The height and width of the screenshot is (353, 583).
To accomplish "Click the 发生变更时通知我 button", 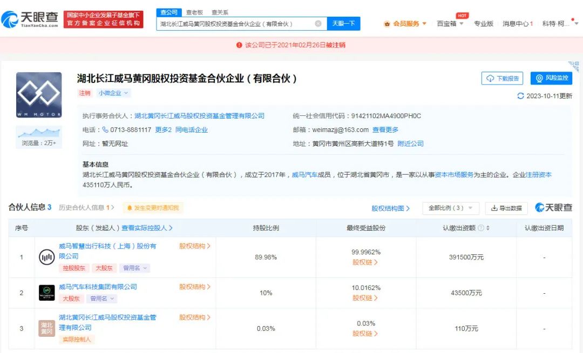I will (153, 208).
